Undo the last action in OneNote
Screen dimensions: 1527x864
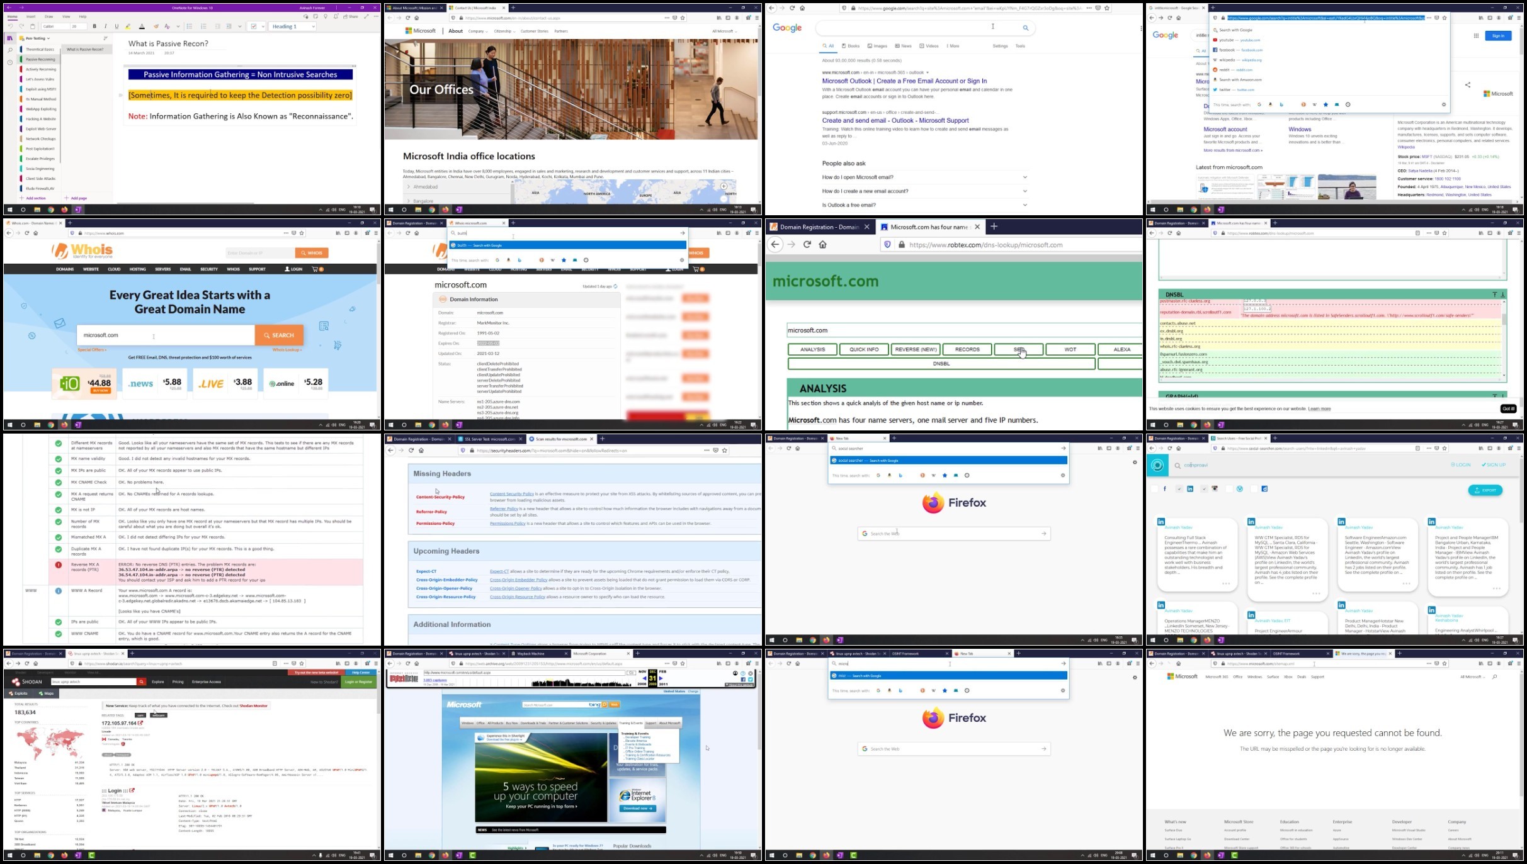click(x=10, y=26)
